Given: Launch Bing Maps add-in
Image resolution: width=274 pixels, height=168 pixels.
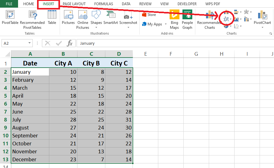Looking at the screenshot, I should click(x=174, y=20).
